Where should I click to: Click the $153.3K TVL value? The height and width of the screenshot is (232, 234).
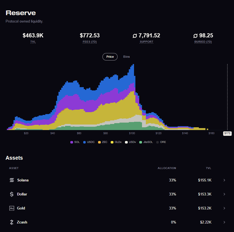click(x=205, y=194)
